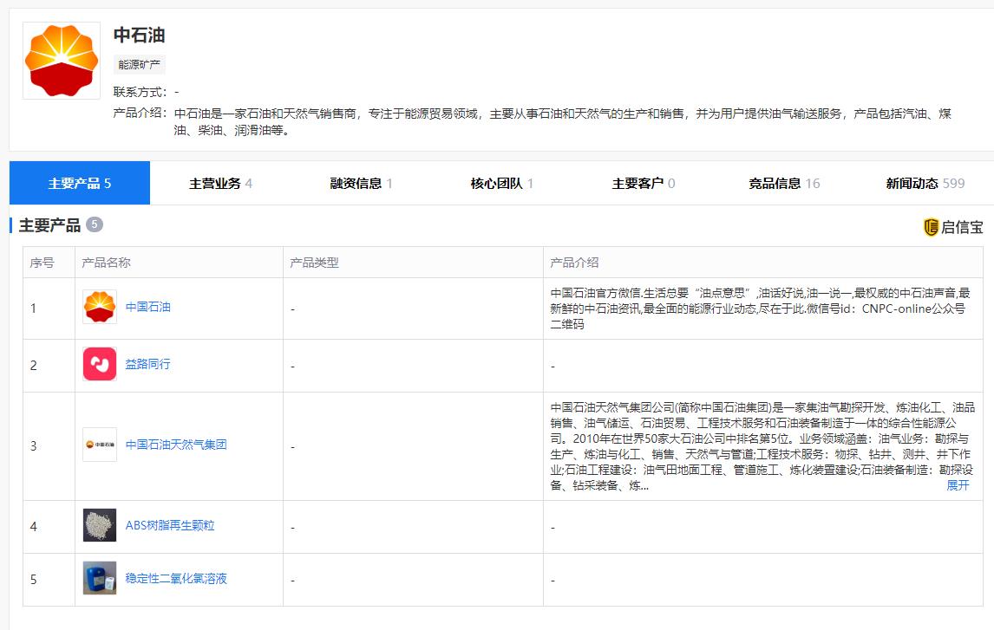994x630 pixels.
Task: Select the 主要产品 tab
Action: [80, 183]
